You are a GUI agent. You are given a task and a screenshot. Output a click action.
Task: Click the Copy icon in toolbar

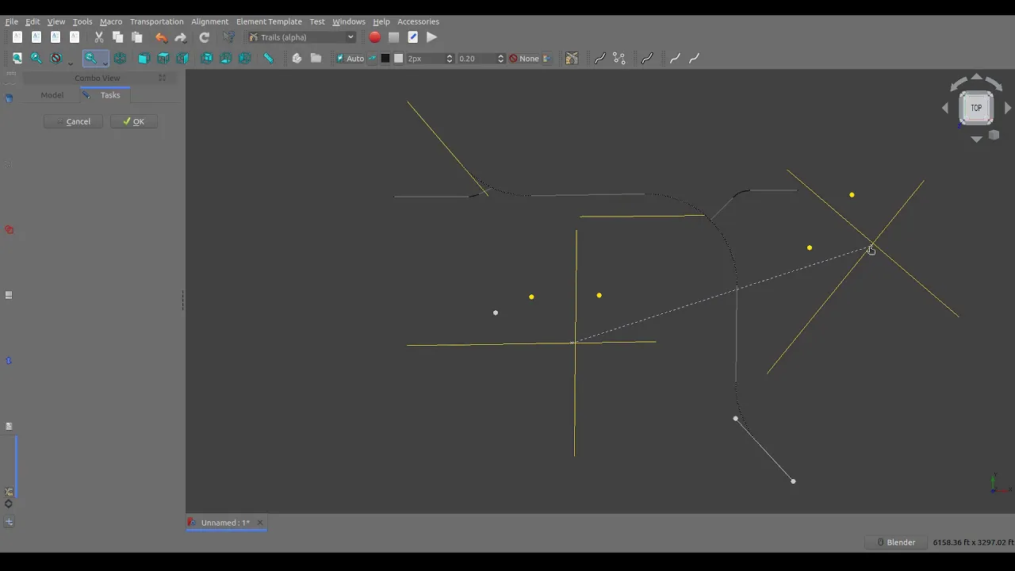pos(118,37)
